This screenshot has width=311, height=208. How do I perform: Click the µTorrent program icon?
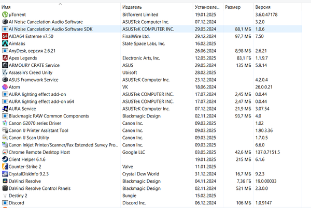tap(5, 14)
